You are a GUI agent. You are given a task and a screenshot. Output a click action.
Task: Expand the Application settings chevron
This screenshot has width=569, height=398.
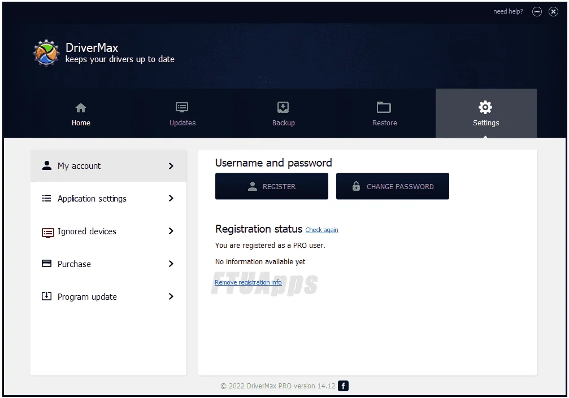(171, 198)
